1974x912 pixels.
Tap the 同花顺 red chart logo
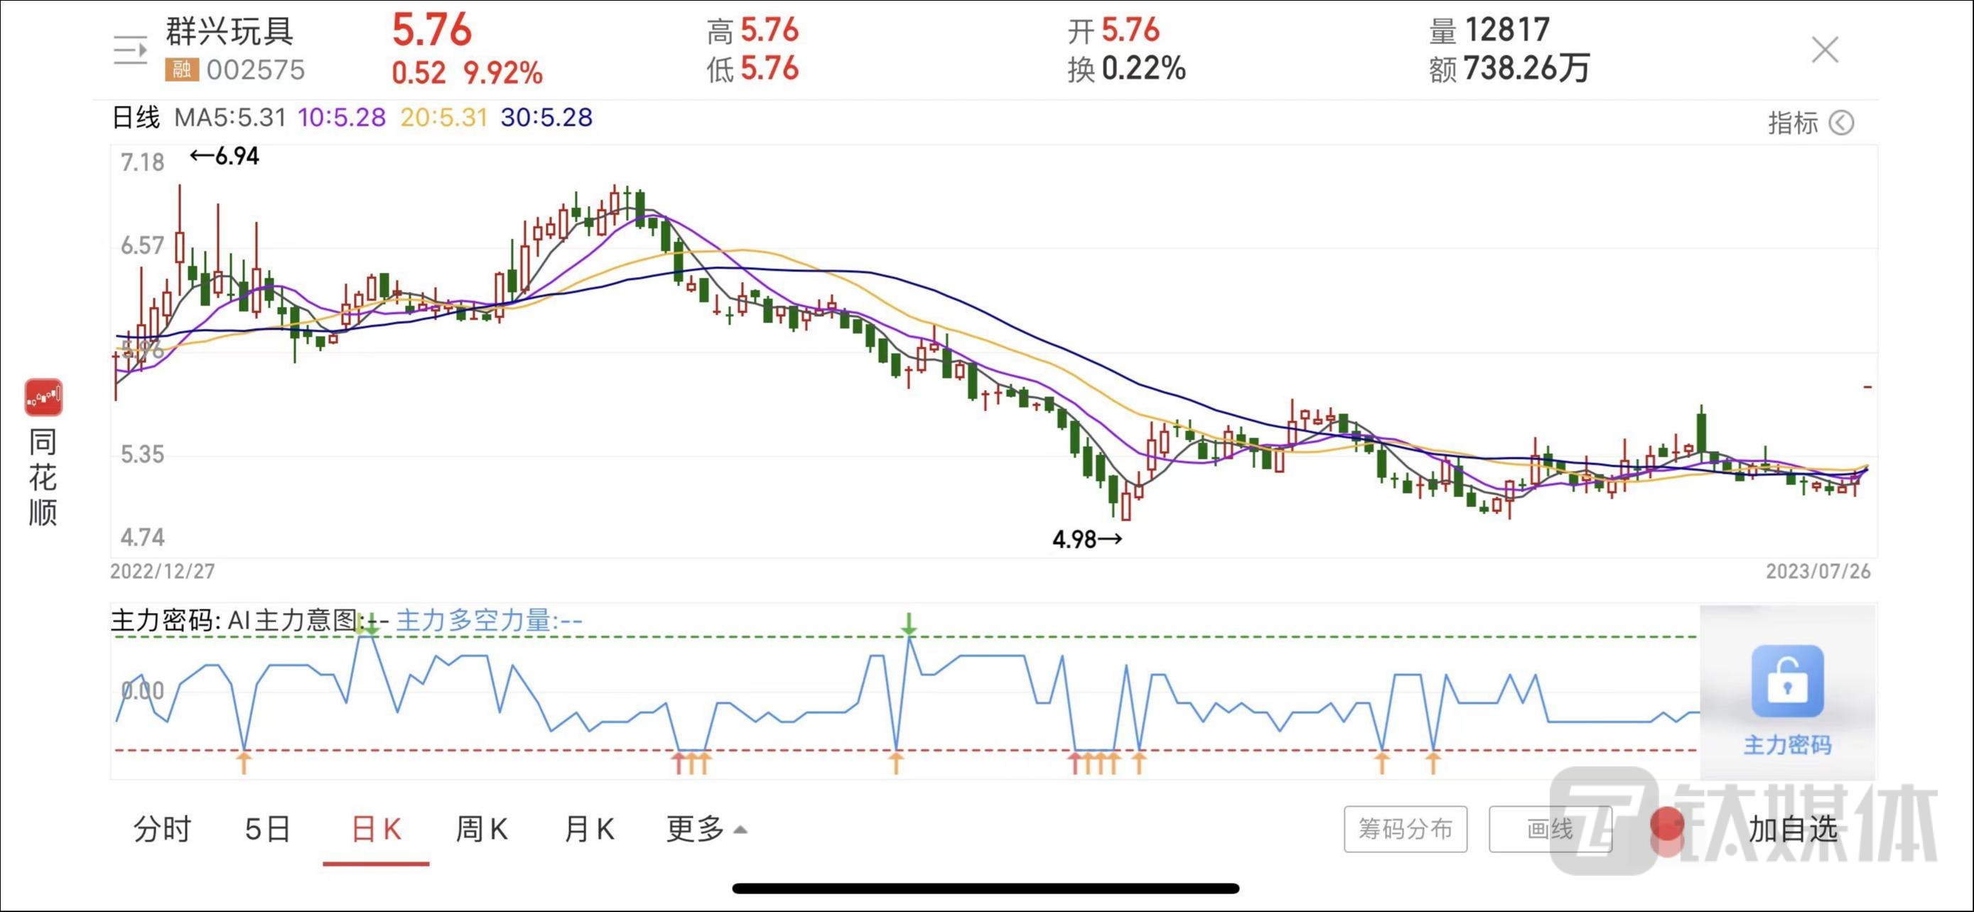pos(43,396)
